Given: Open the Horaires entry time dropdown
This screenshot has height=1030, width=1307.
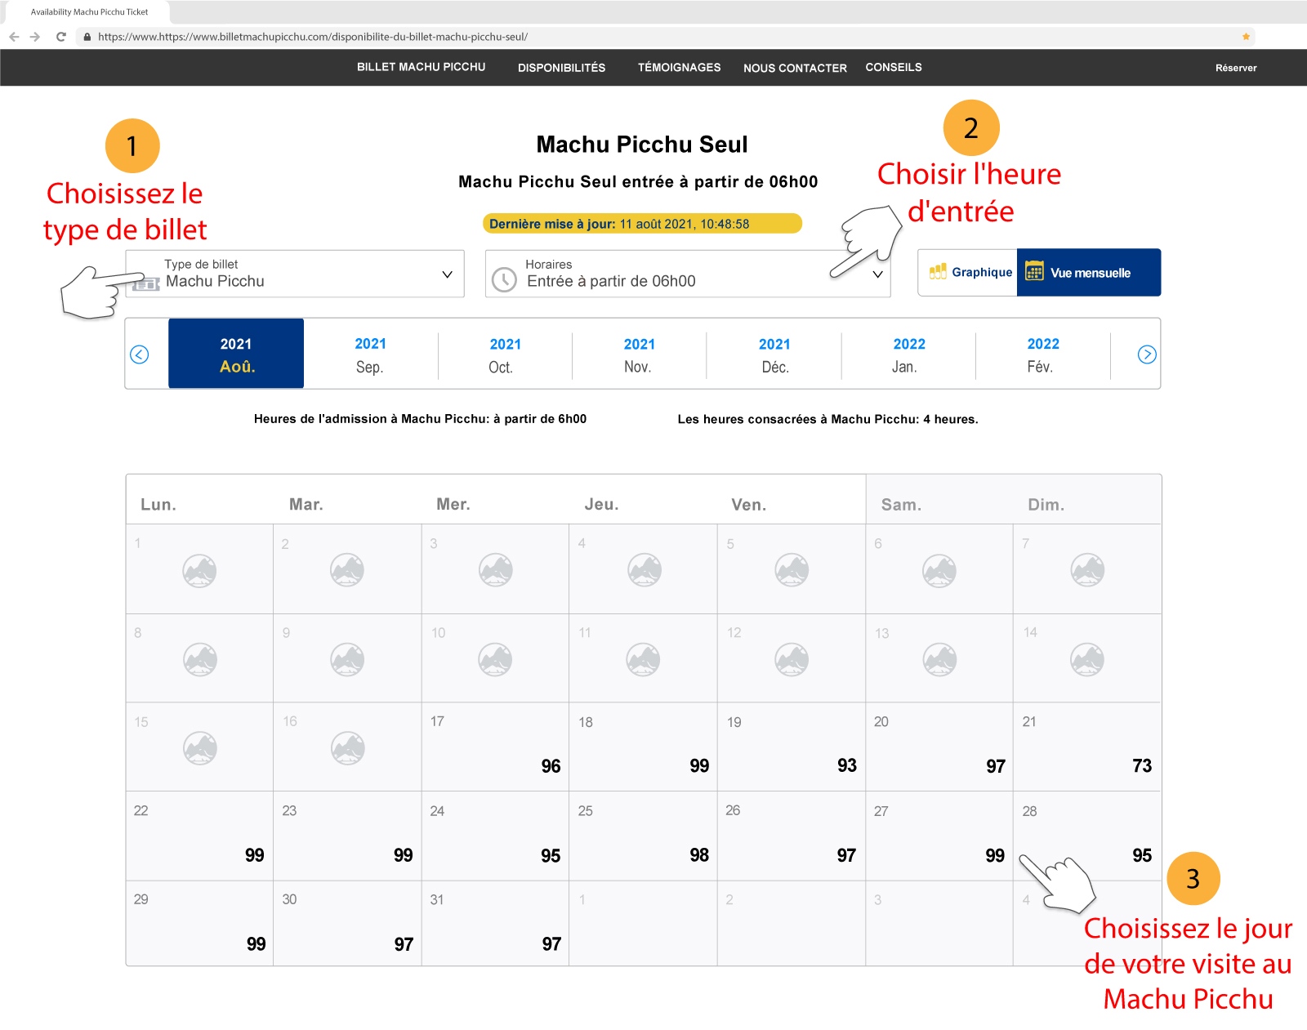Looking at the screenshot, I should 688,274.
